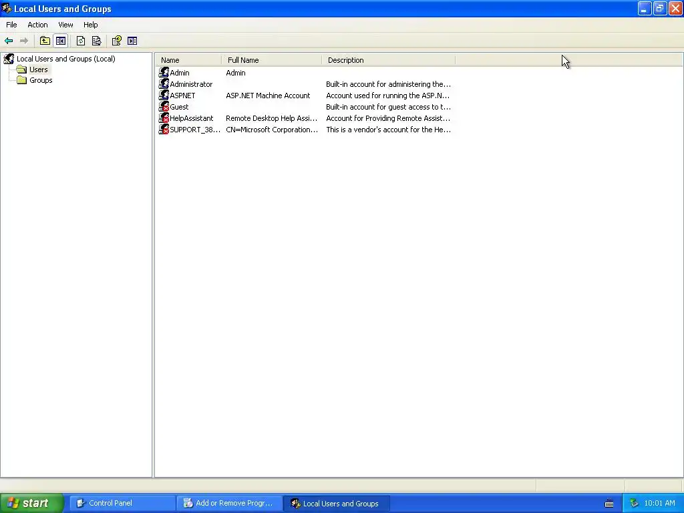Click the description 'Account used for running the ASP.N...'
The height and width of the screenshot is (513, 684).
[x=388, y=96]
